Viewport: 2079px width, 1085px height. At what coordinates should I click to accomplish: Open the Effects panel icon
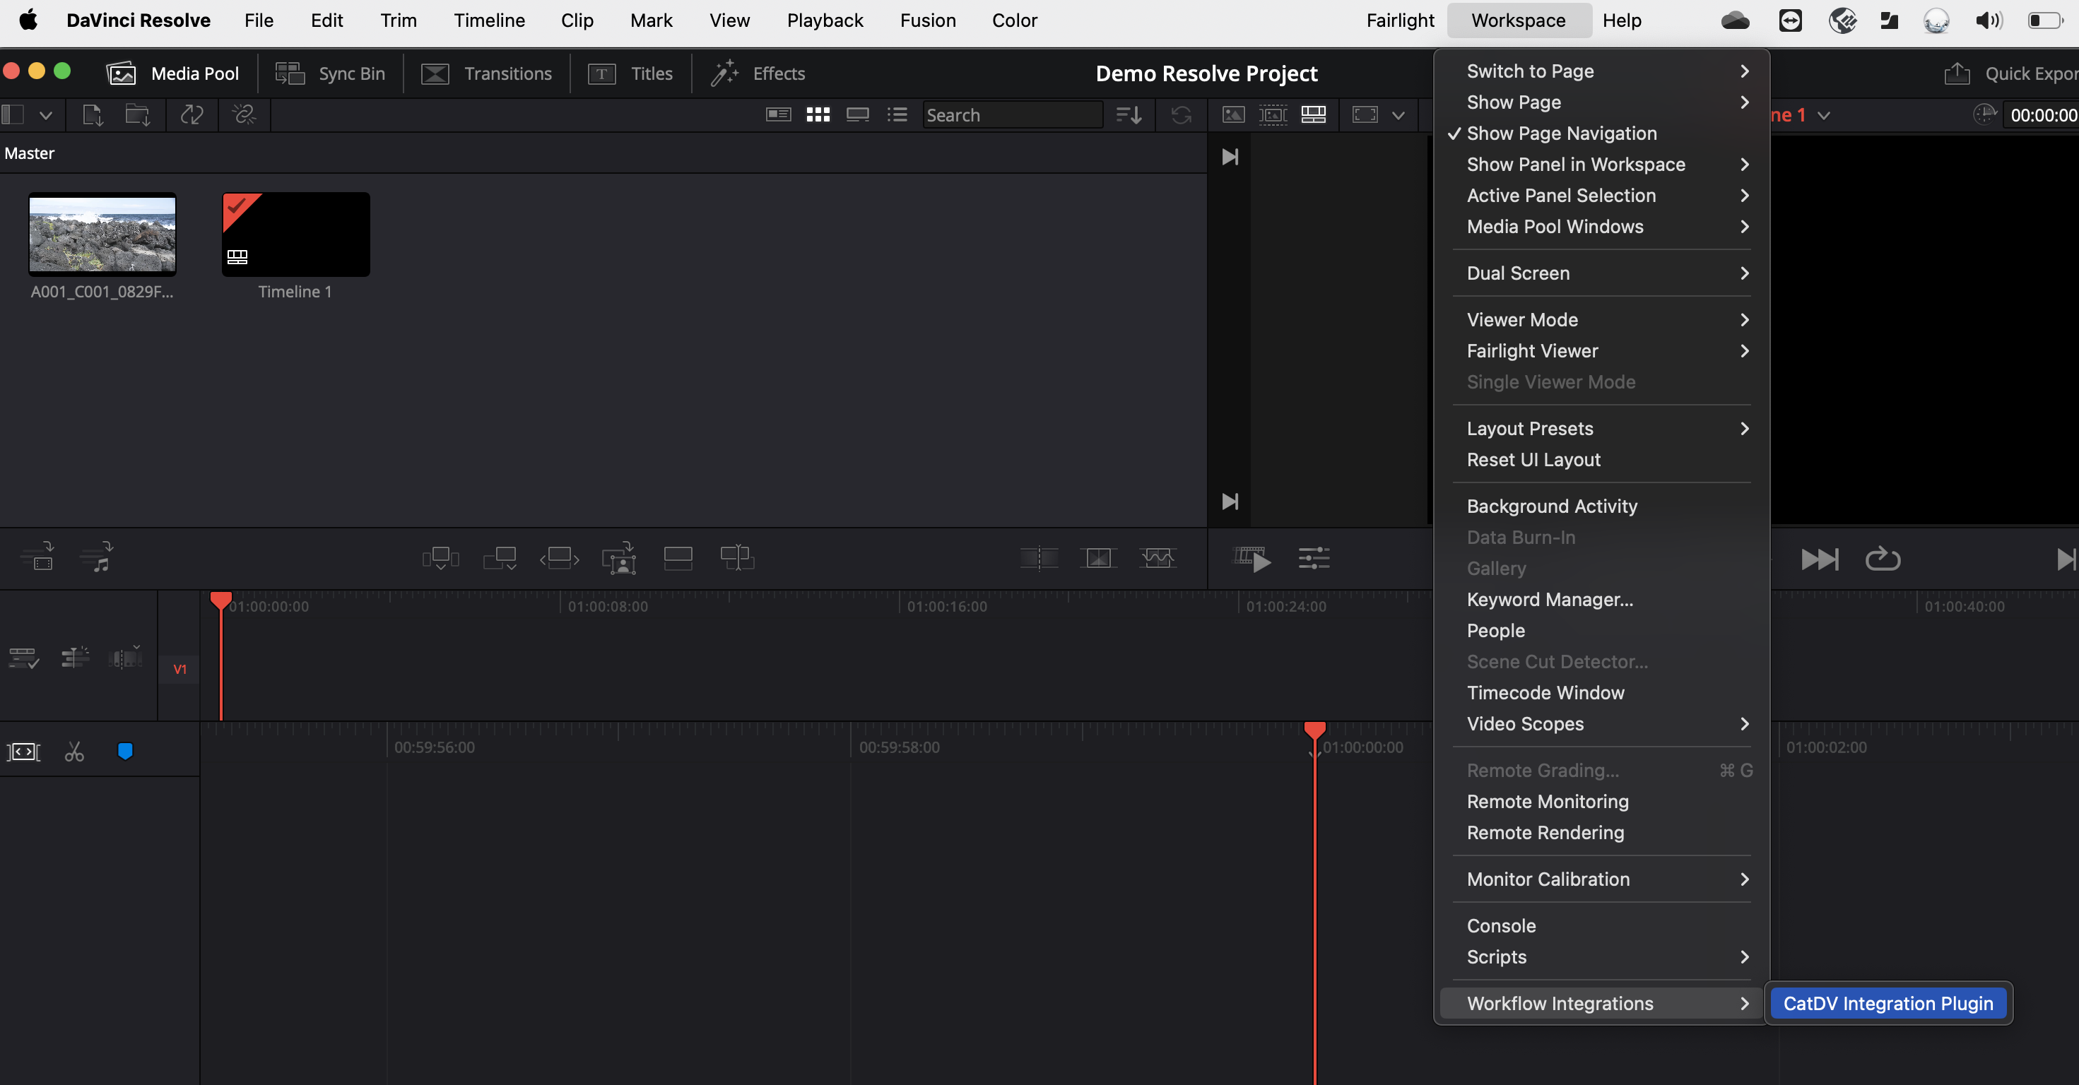tap(724, 73)
